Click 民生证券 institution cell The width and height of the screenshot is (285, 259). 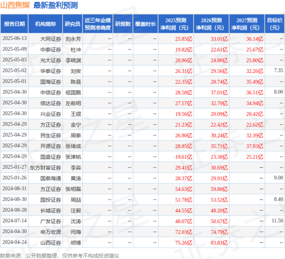pyautogui.click(x=50, y=135)
